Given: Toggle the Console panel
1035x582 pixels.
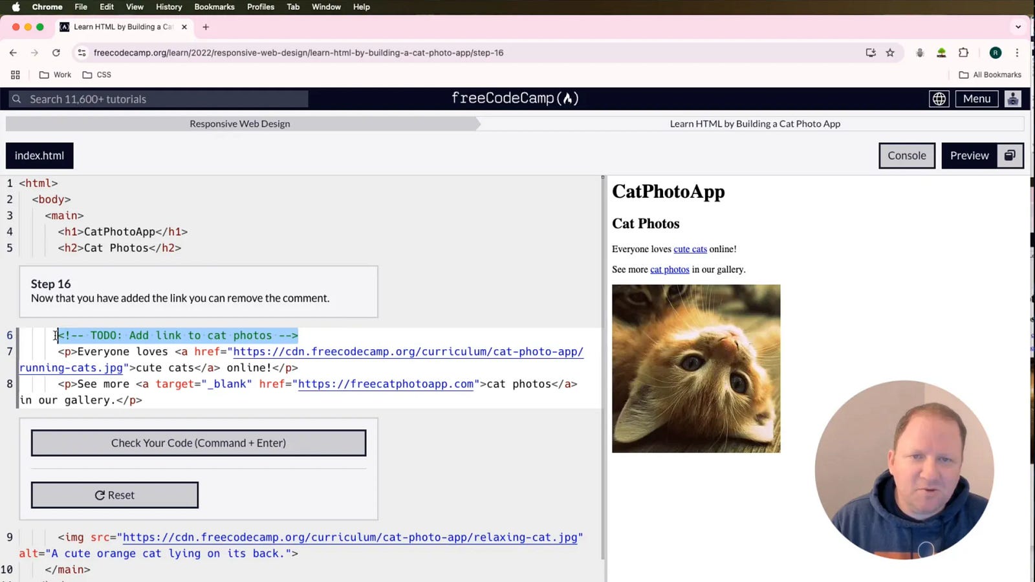Looking at the screenshot, I should [x=907, y=156].
